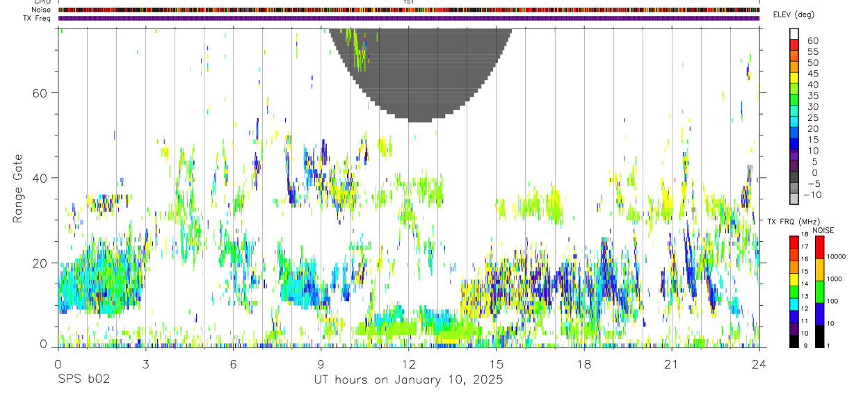
Task: Click x-axis tick label "24"
Action: [759, 364]
